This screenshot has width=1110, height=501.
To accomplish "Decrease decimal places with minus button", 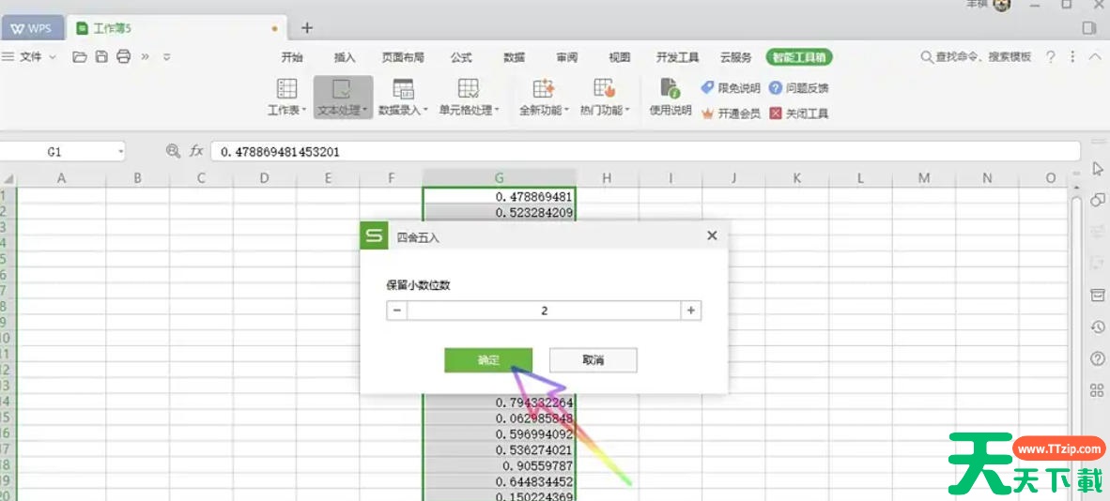I will [397, 311].
